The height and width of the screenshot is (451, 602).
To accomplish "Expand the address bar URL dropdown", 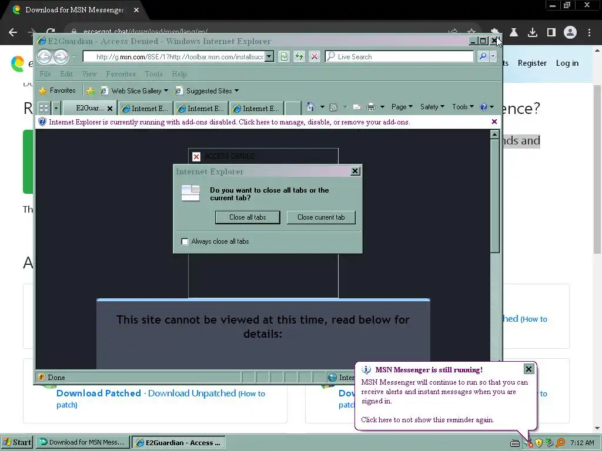I will pyautogui.click(x=269, y=57).
